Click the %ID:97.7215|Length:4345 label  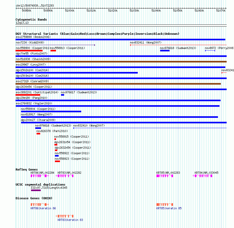coord(49,188)
